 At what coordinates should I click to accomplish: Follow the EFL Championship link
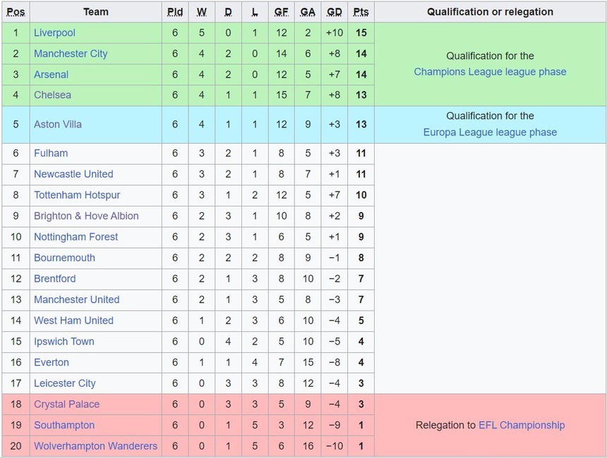click(x=522, y=425)
